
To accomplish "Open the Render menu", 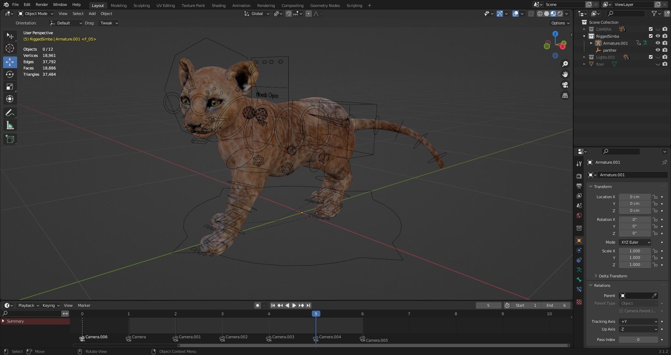I will coord(42,5).
